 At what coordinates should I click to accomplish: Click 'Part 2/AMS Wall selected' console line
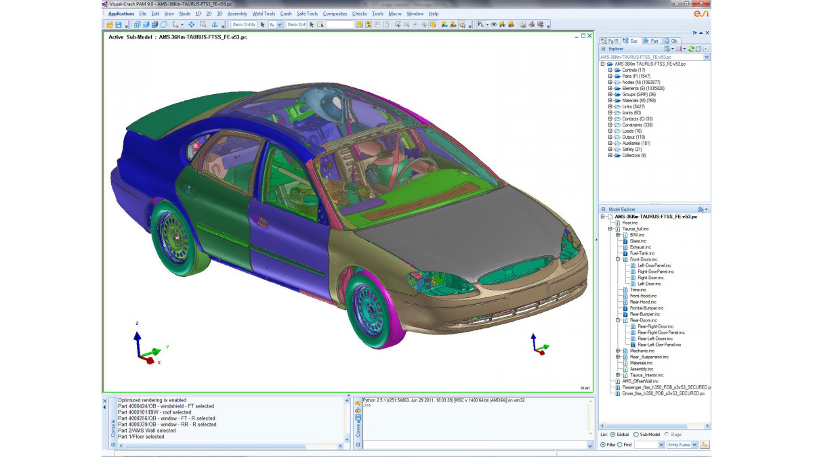pyautogui.click(x=146, y=431)
